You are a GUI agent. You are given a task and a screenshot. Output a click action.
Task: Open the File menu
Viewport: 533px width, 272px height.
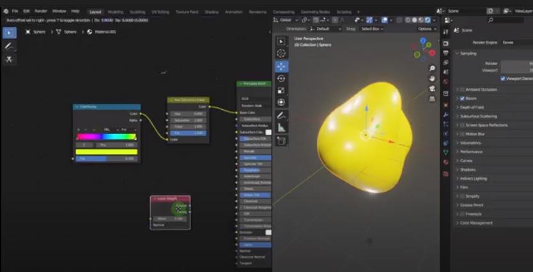[15, 11]
